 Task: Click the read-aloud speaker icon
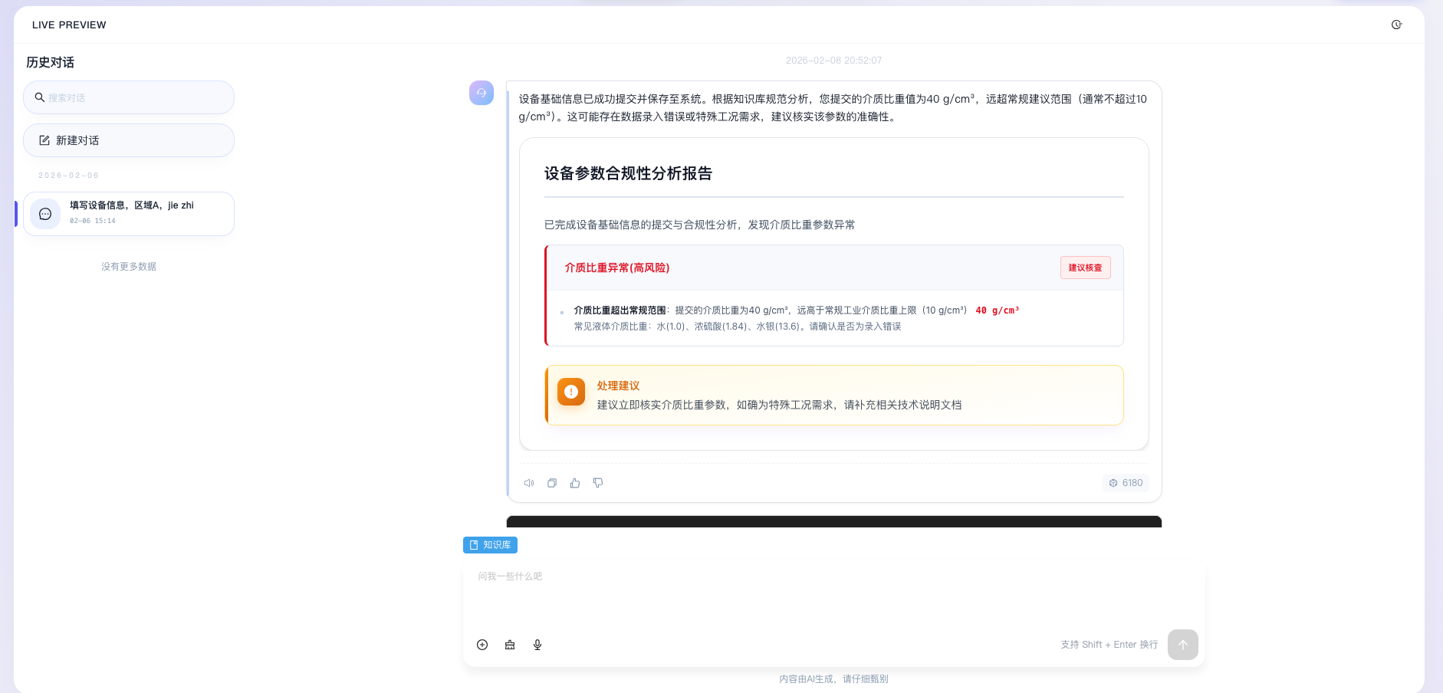tap(529, 483)
